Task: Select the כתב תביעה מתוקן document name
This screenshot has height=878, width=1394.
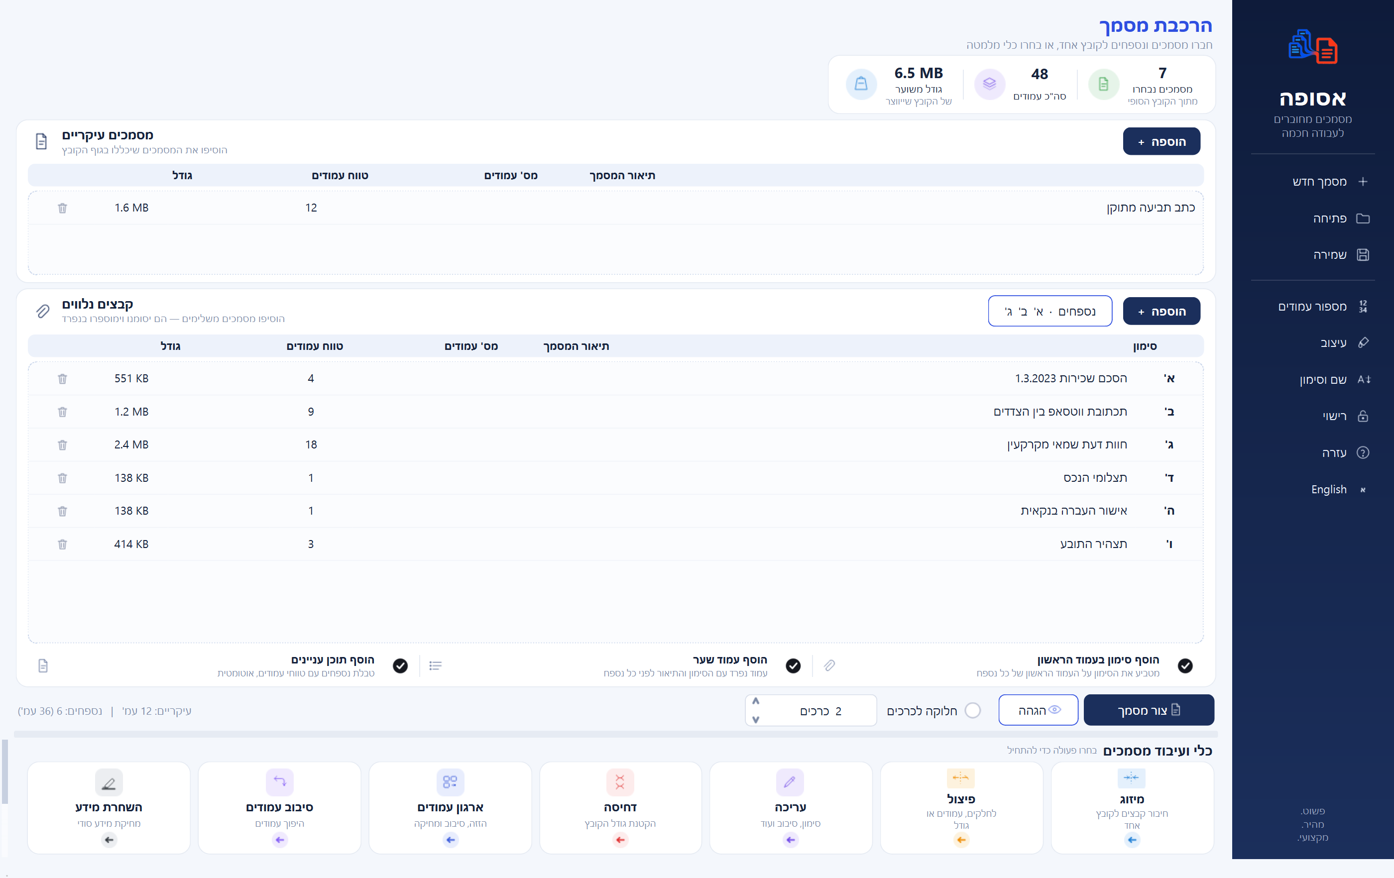Action: click(x=1150, y=208)
